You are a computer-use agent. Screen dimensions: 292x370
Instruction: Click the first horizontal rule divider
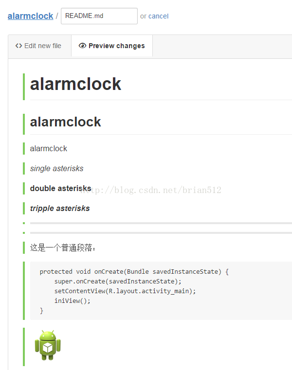(x=161, y=223)
